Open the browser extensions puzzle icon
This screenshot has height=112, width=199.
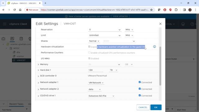point(176,10)
